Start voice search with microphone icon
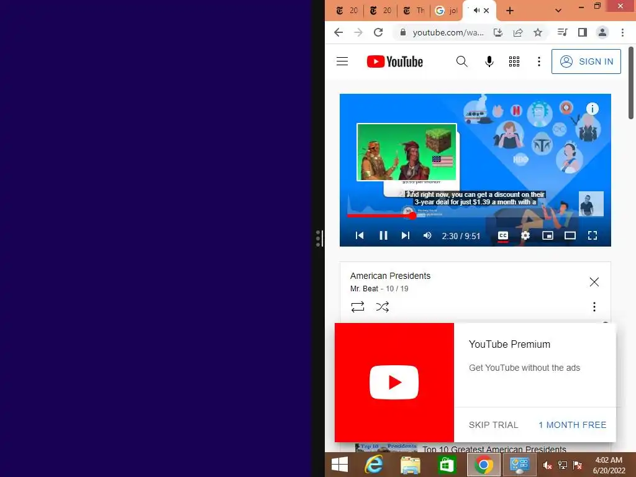The width and height of the screenshot is (636, 477). 489,61
